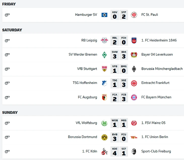The height and width of the screenshot is (160, 184).
Task: Open the Sport-Club Freiburg team link
Action: (156, 151)
